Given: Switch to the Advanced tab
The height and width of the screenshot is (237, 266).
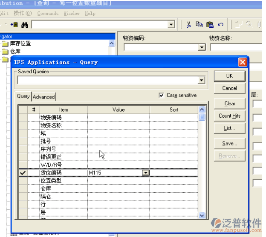Looking at the screenshot, I should point(44,97).
